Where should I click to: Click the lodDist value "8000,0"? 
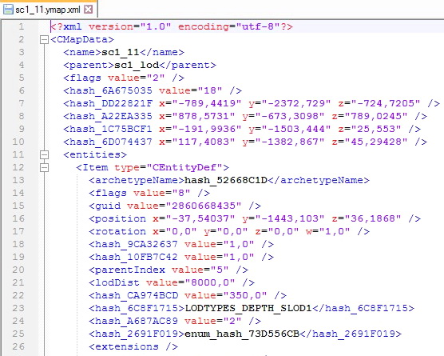click(x=210, y=282)
